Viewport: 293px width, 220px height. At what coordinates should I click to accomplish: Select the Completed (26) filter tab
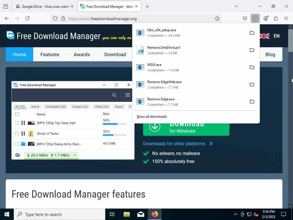coord(56,107)
